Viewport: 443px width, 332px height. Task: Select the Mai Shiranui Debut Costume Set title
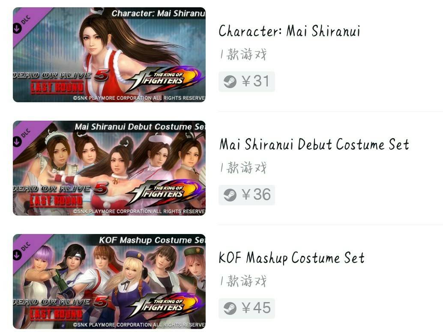314,145
